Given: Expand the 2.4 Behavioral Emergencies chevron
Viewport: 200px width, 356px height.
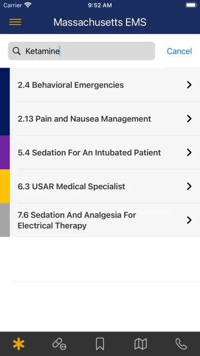Looking at the screenshot, I should click(189, 85).
